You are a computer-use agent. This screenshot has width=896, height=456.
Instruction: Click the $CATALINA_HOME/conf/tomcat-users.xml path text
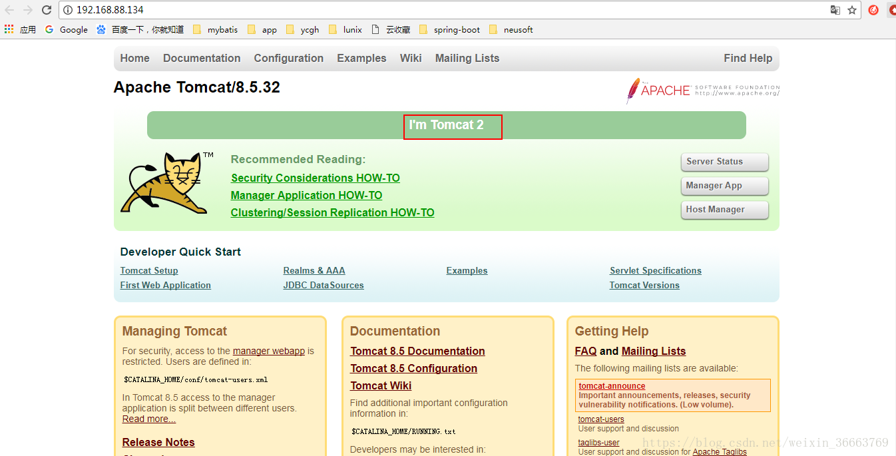(196, 379)
